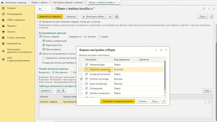The height and width of the screenshot is (122, 217).
Task: Click the Вид сравнения column header
Action: 122,60
